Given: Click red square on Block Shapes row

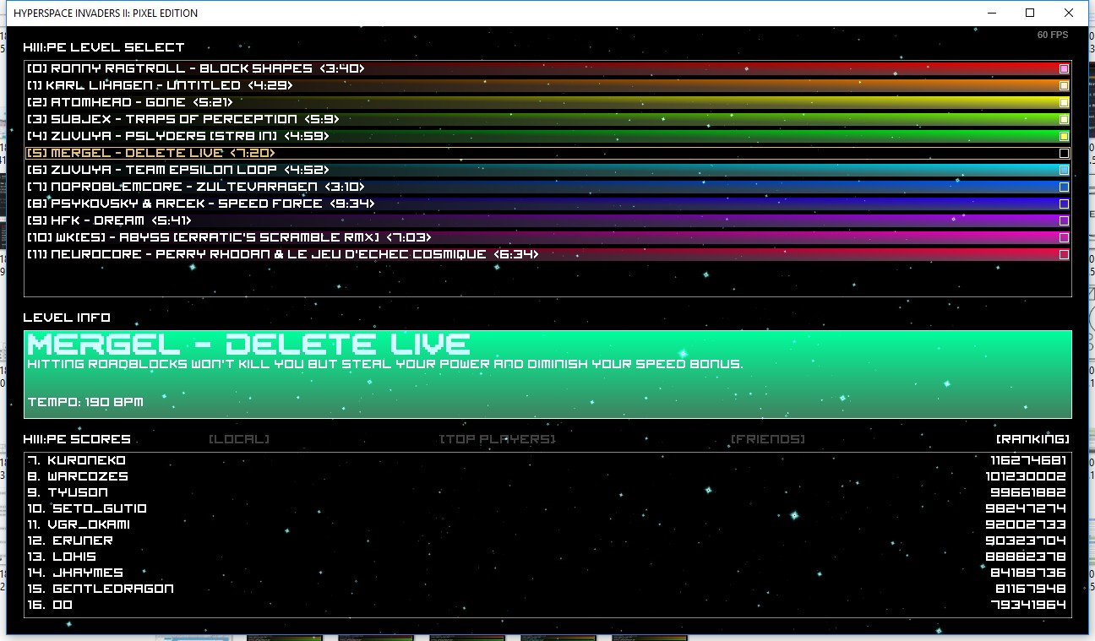Looking at the screenshot, I should (x=1064, y=68).
